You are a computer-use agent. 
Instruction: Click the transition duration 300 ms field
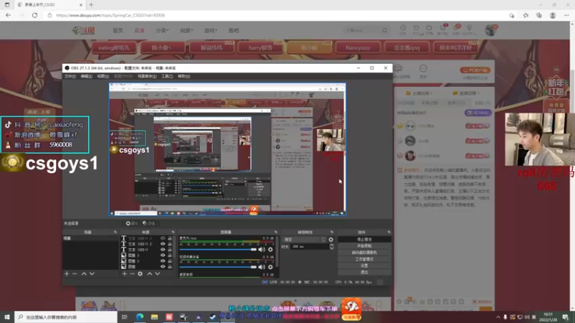[310, 247]
